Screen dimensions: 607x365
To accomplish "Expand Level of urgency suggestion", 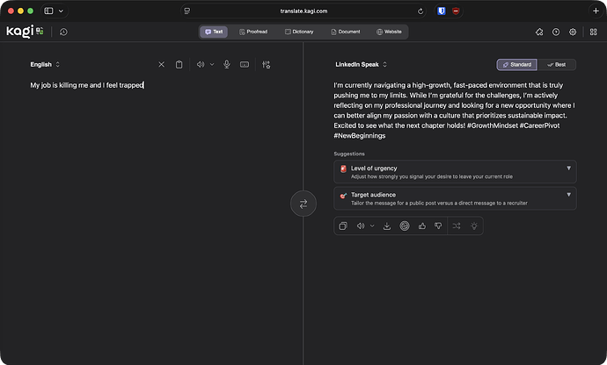I will click(x=455, y=172).
